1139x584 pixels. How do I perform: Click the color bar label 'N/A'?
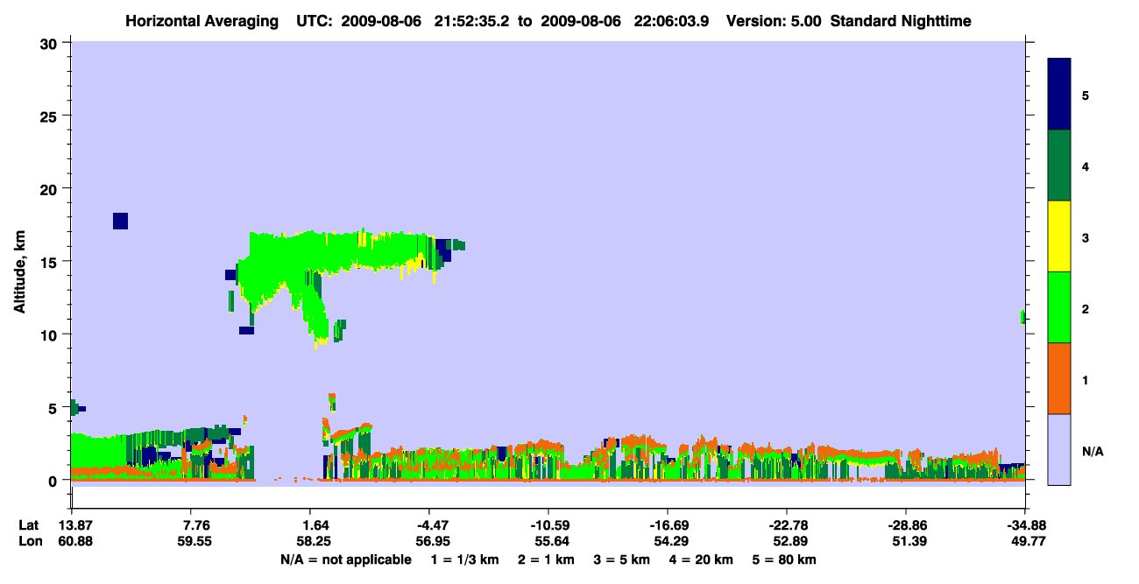coord(1092,452)
